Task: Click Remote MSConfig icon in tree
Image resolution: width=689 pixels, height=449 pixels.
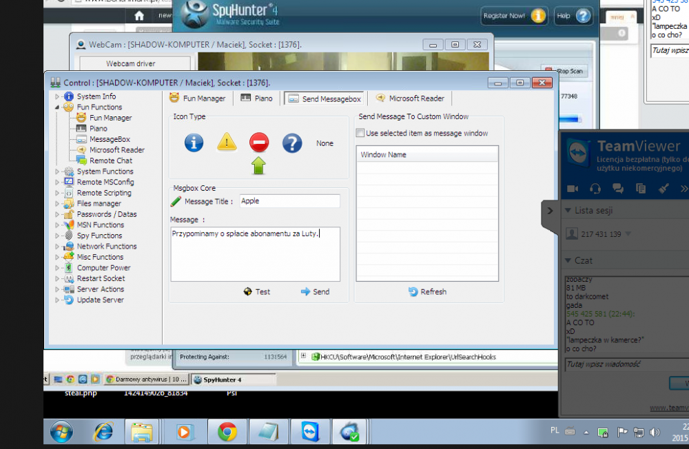Action: coord(69,182)
